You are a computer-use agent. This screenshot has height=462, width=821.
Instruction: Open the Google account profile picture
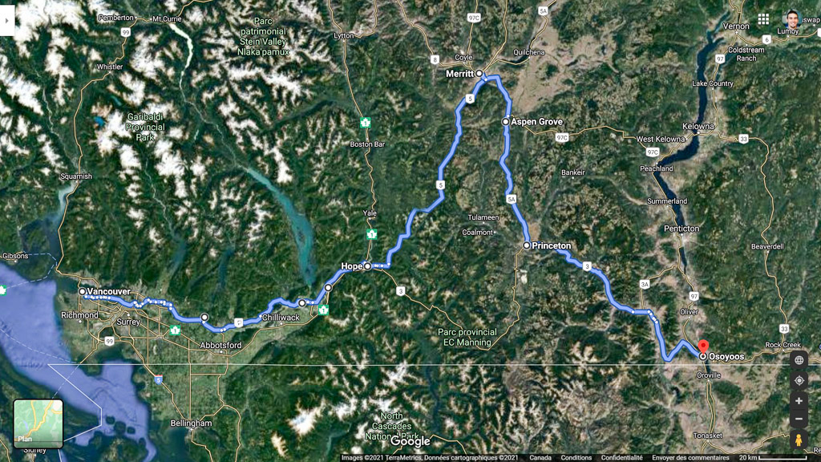[792, 19]
